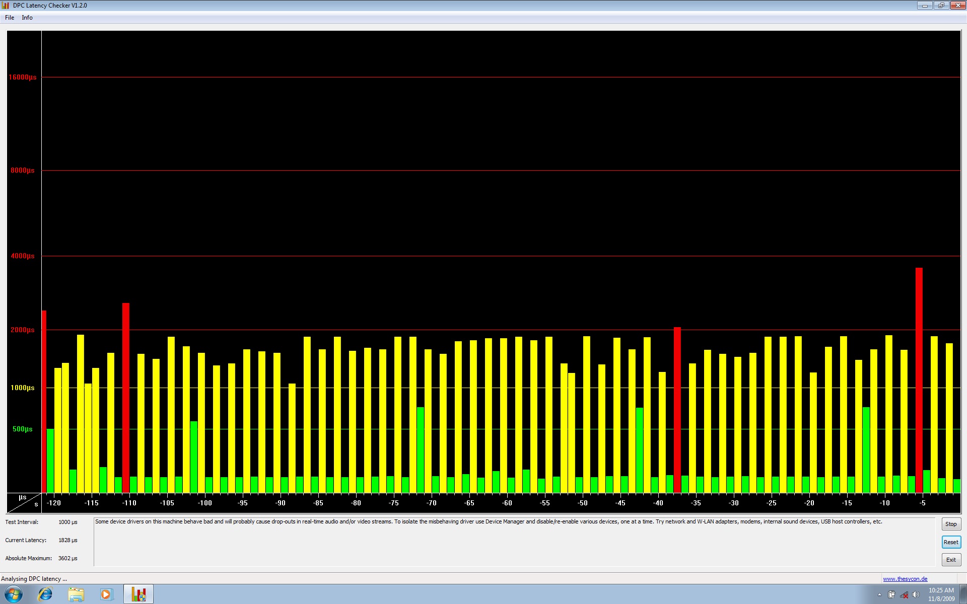
Task: Open the File menu
Action: [10, 18]
